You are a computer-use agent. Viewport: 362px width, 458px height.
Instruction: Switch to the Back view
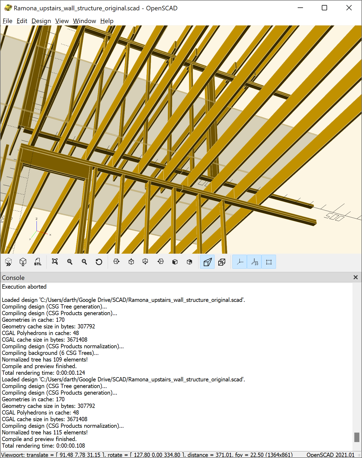pyautogui.click(x=189, y=262)
